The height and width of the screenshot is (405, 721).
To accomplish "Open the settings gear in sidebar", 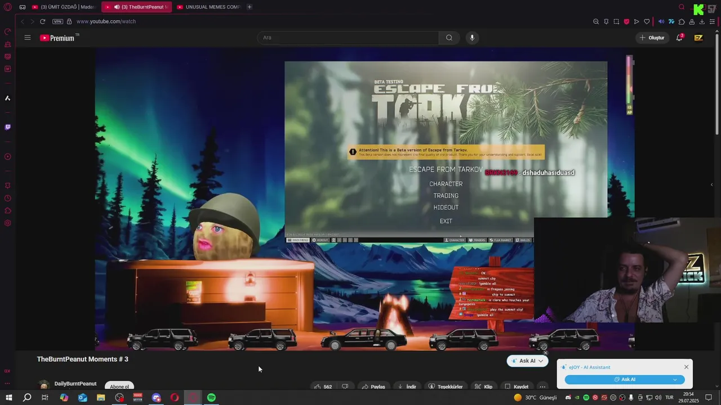I will 7,223.
